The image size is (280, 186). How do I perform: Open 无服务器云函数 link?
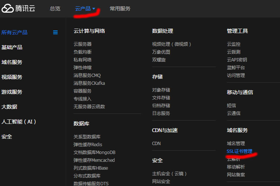tap(89, 107)
